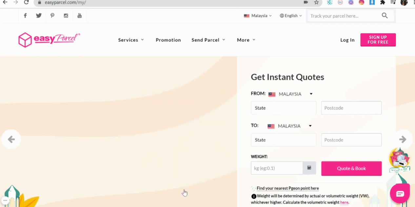Click SIGN UP FOR FREE button
Image resolution: width=415 pixels, height=207 pixels.
378,40
